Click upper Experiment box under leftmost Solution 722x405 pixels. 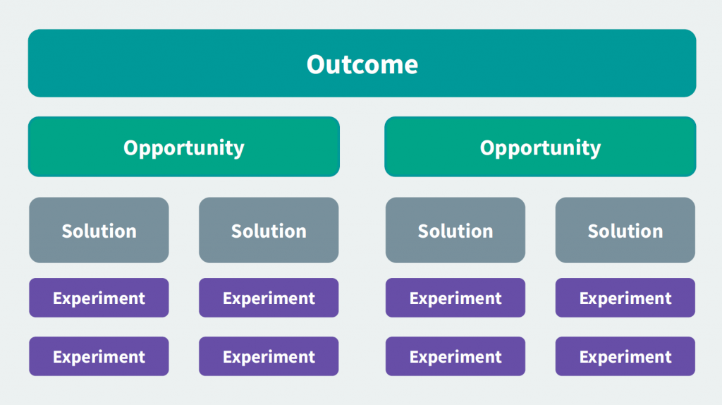coord(99,298)
